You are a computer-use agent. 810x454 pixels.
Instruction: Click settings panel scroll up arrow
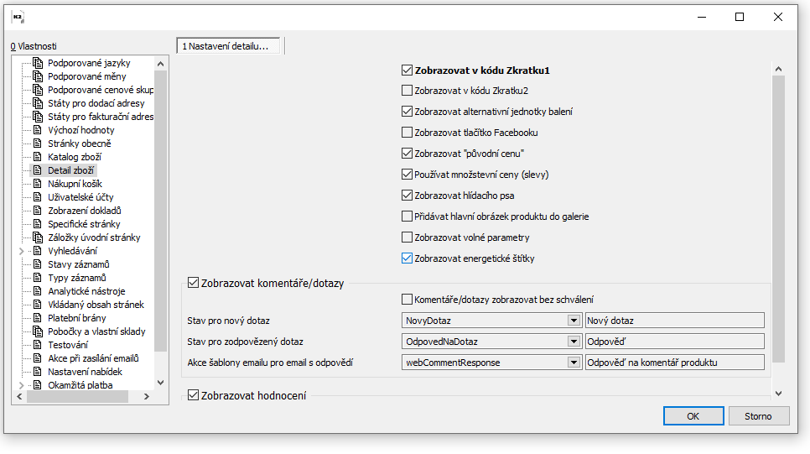coord(778,70)
